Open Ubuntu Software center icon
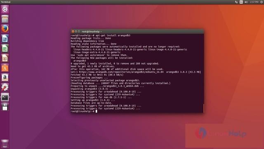This screenshot has width=264, height=149. click(5, 68)
